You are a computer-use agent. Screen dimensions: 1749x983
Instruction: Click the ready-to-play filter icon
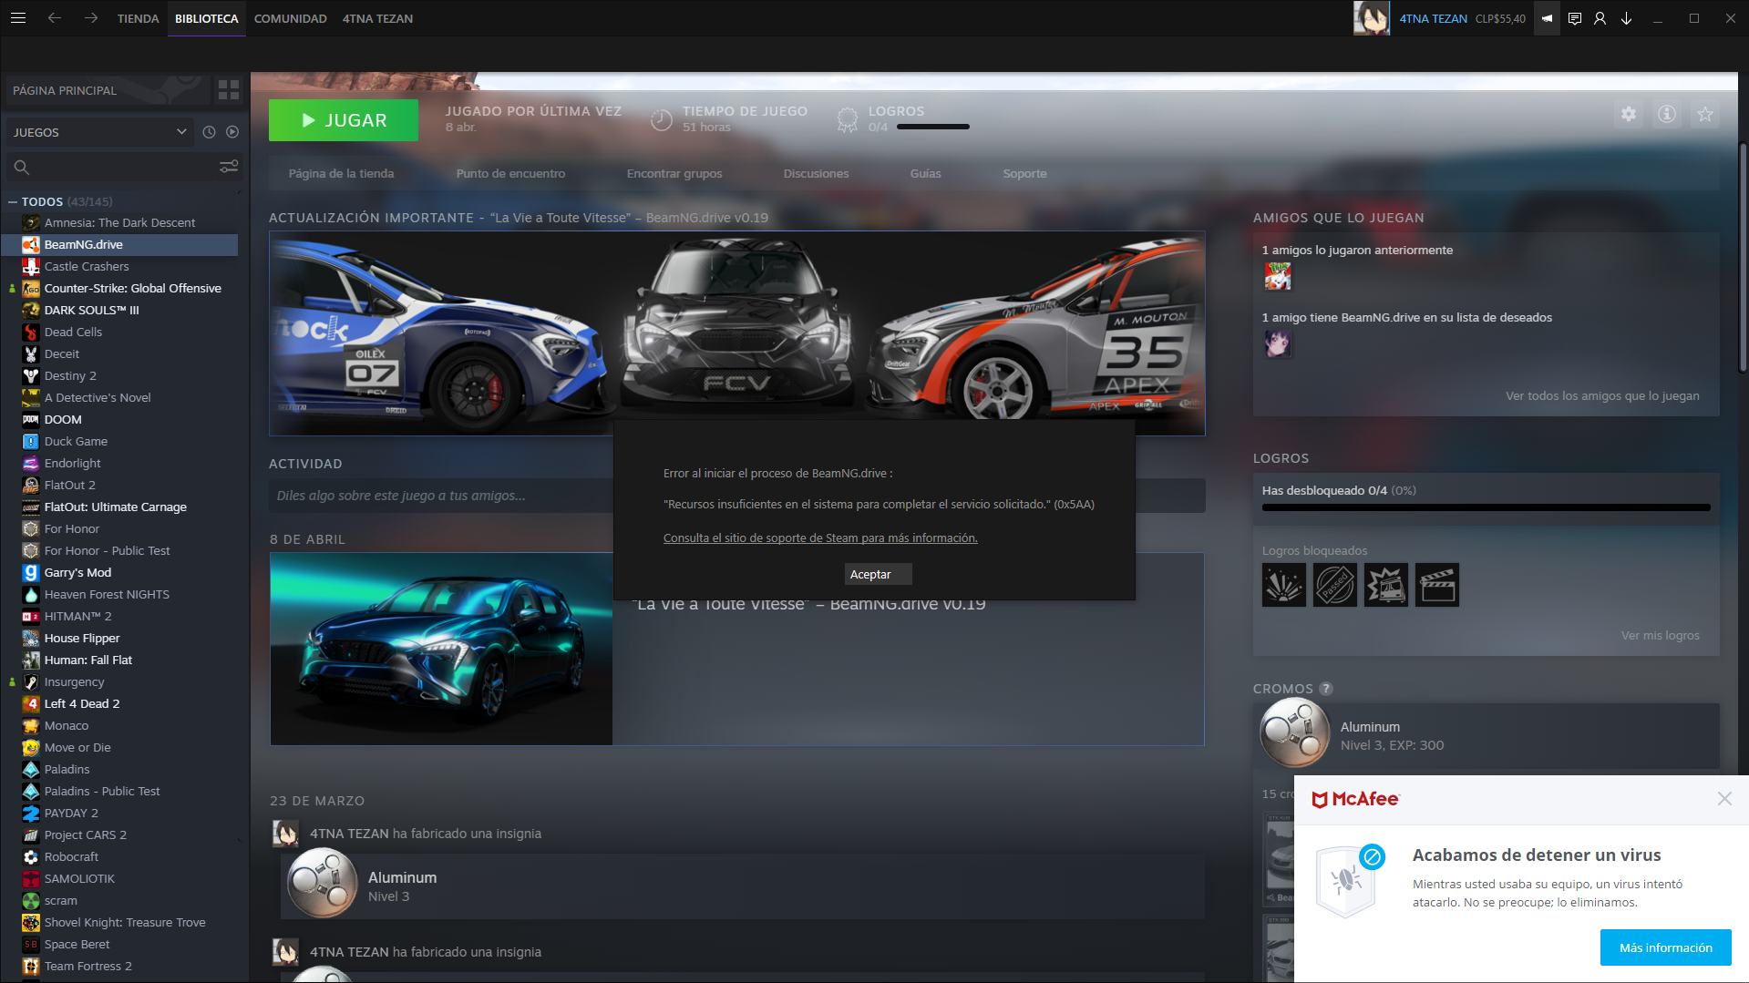(232, 132)
